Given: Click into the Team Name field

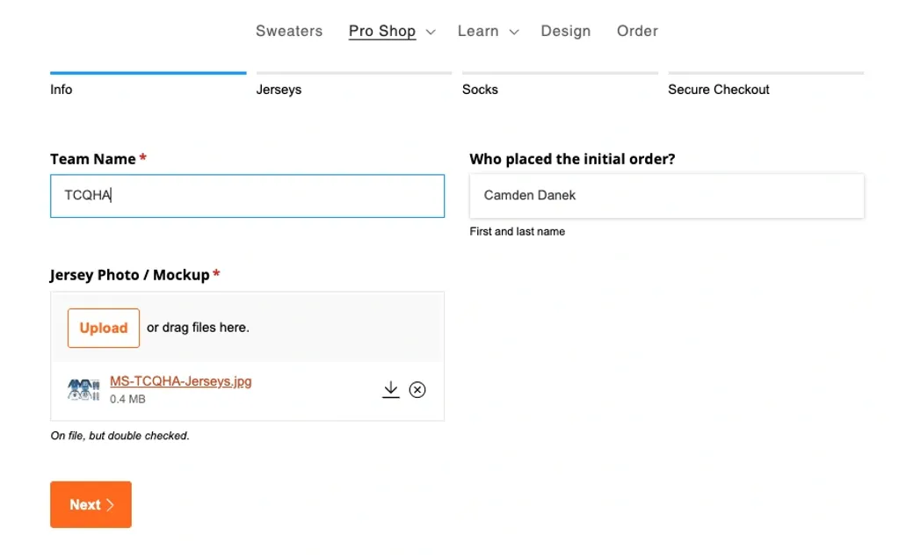Looking at the screenshot, I should click(x=247, y=195).
